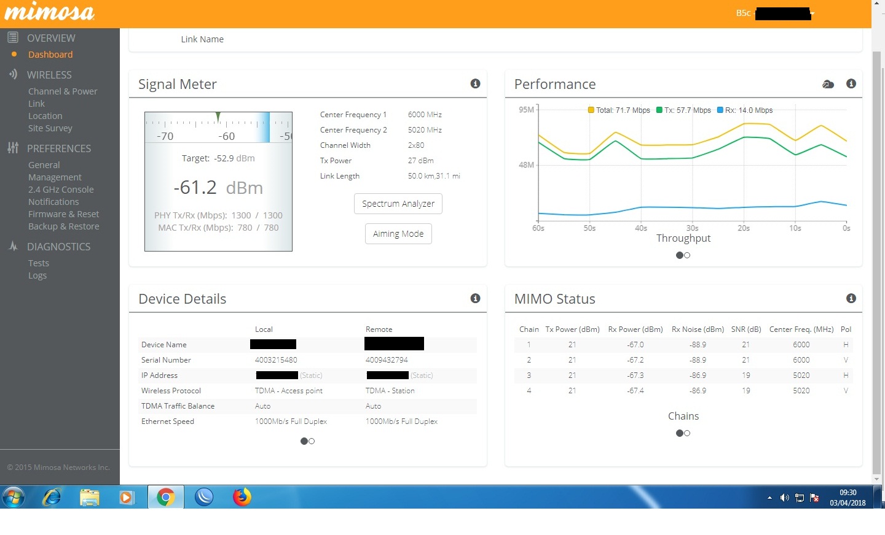This screenshot has width=885, height=535.
Task: Open the MIMO Status info icon
Action: pyautogui.click(x=851, y=298)
